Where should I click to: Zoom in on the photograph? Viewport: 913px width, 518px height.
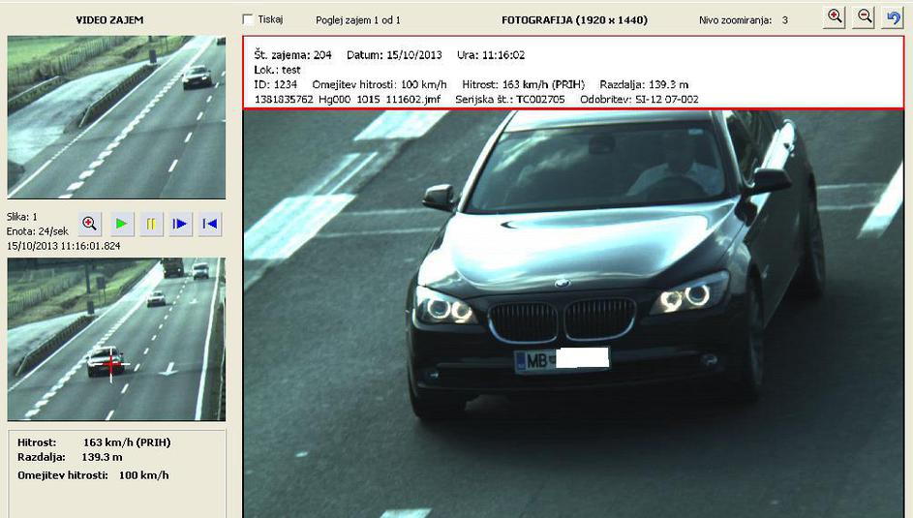pyautogui.click(x=835, y=17)
